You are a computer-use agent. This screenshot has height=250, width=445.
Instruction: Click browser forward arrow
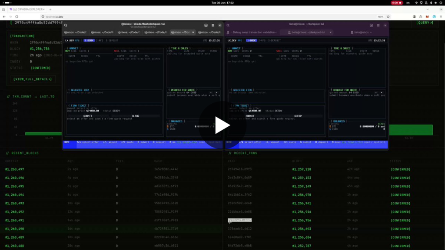[x=10, y=17]
